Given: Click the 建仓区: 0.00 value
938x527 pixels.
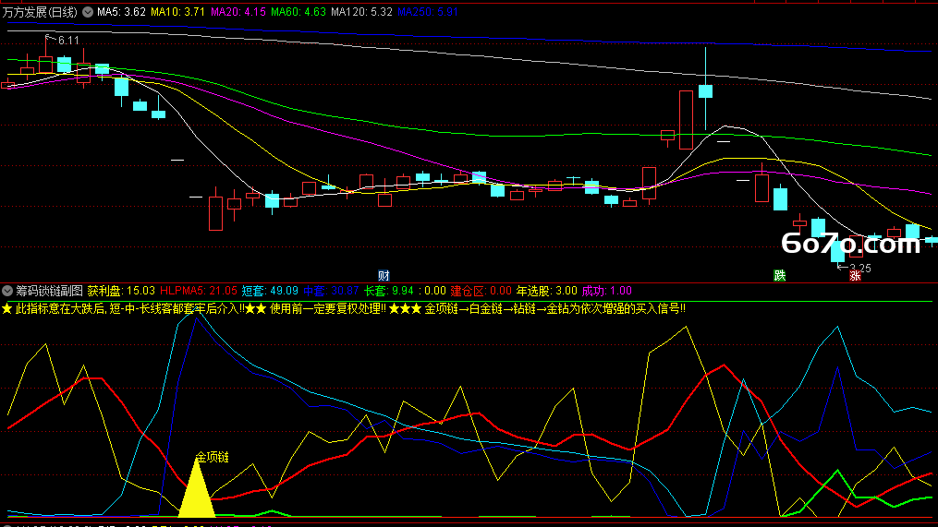Looking at the screenshot, I should click(481, 291).
